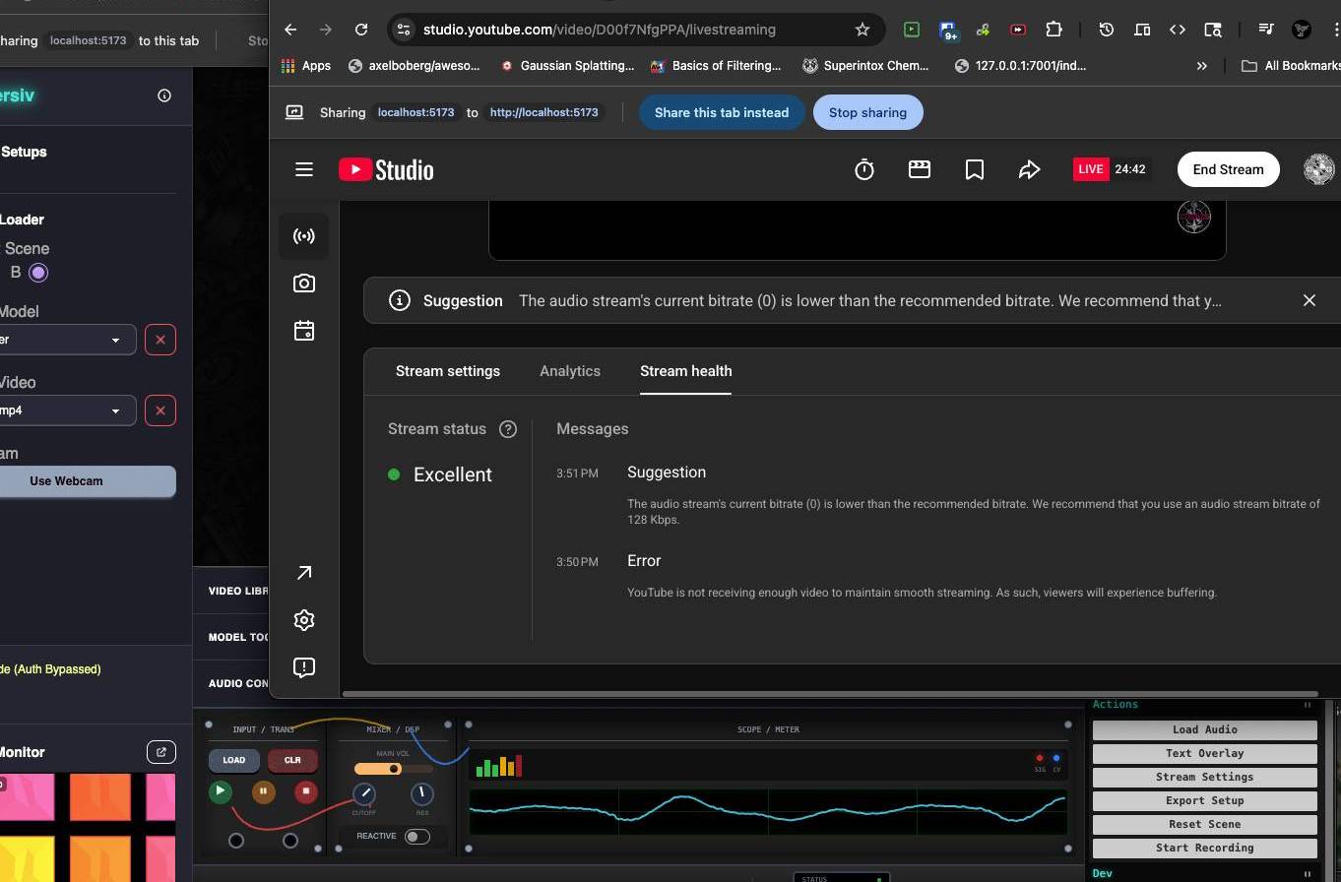Pop out the Monitor panel
Screen dimensions: 1341x882
tap(161, 752)
